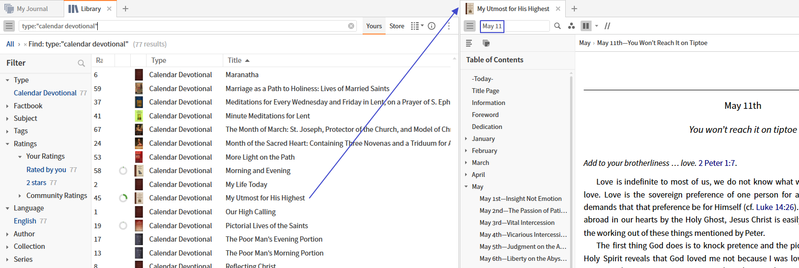Expand the Community Ratings filter
The image size is (799, 268).
20,196
